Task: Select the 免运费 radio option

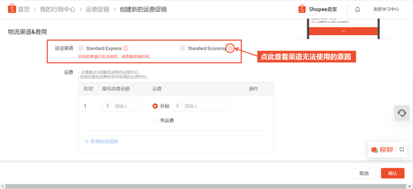Action: tap(155, 120)
